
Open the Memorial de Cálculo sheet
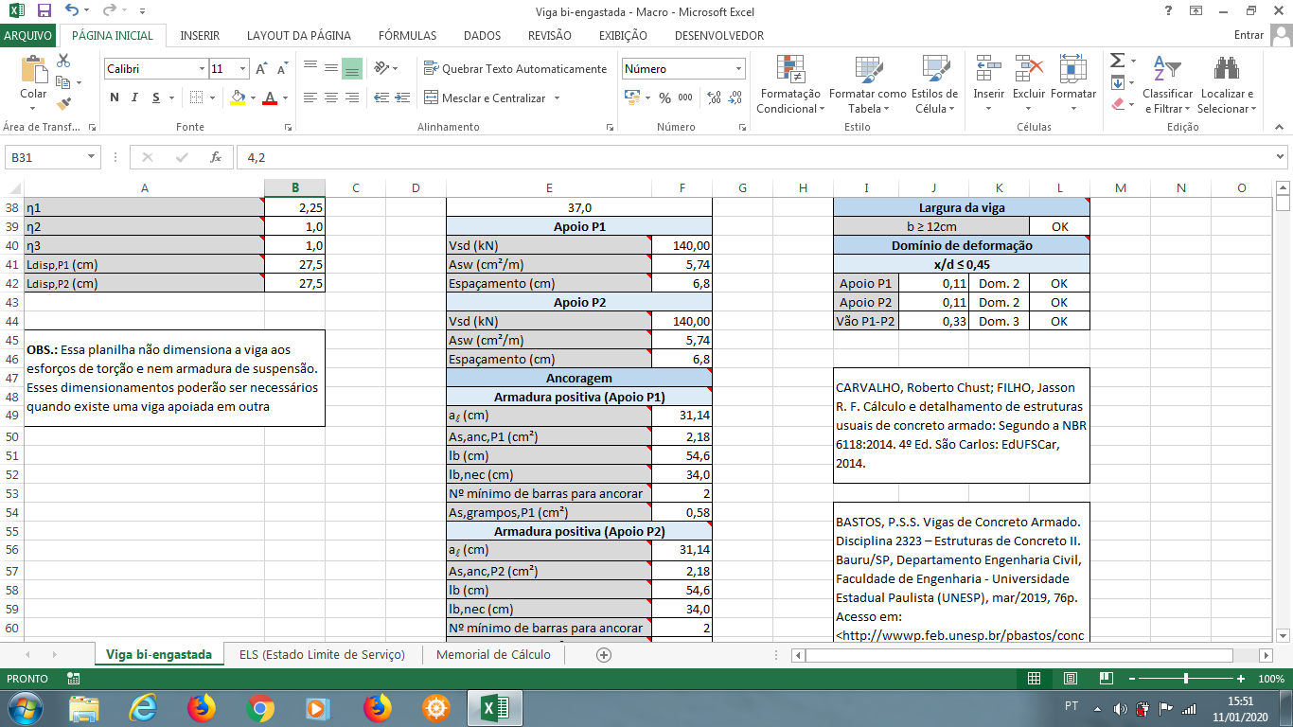pos(493,654)
